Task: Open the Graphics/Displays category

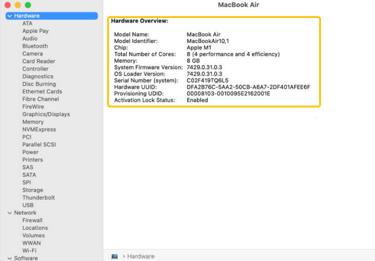Action: [x=46, y=114]
